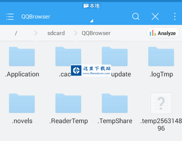This screenshot has height=141, width=182.
Task: Open the hamburger navigation menu
Action: pos(10,16)
